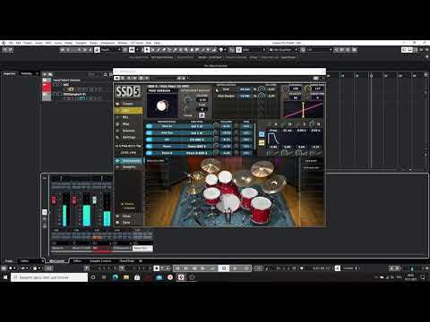430x322 pixels.
Task: Select the Object Selection arrow tool
Action: click(x=147, y=50)
